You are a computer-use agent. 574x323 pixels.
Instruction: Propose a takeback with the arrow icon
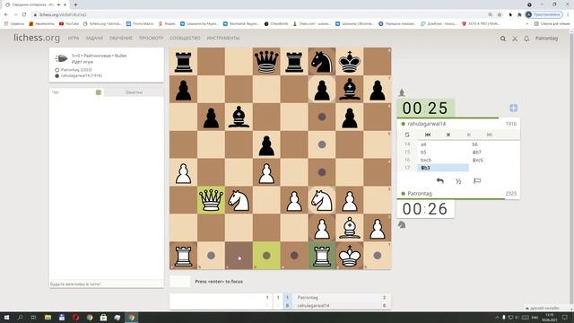click(x=440, y=181)
